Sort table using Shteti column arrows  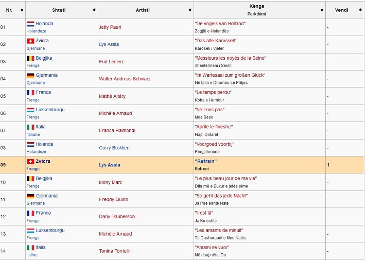point(94,10)
